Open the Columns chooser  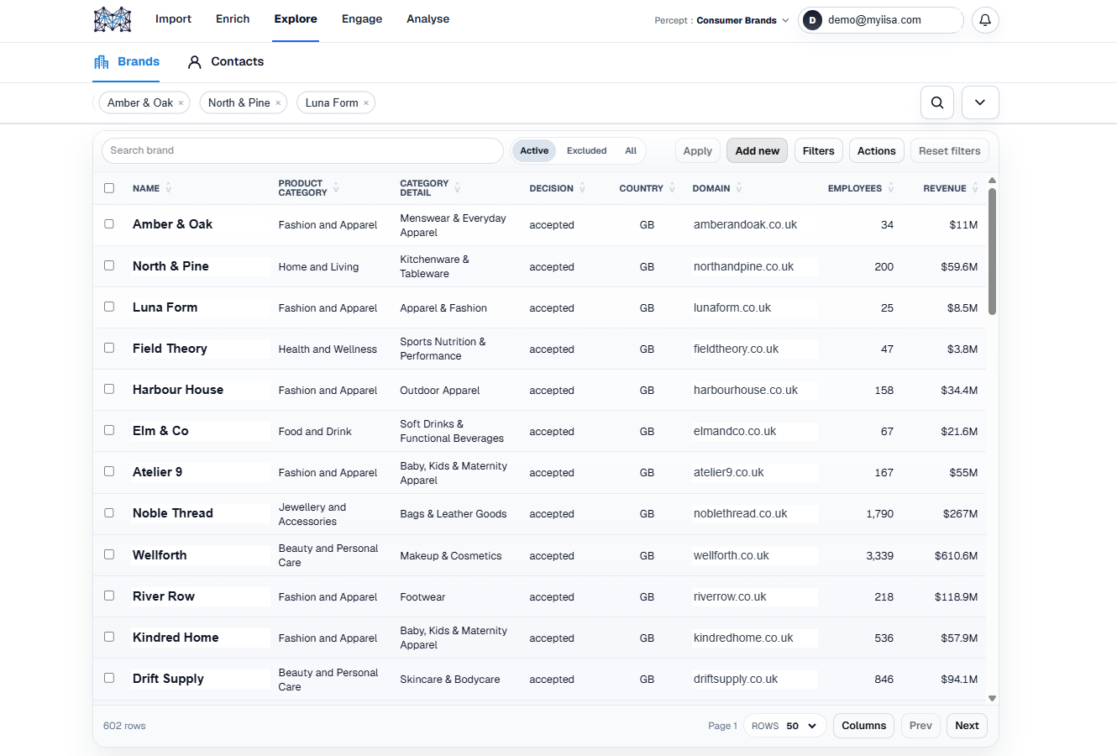point(863,726)
